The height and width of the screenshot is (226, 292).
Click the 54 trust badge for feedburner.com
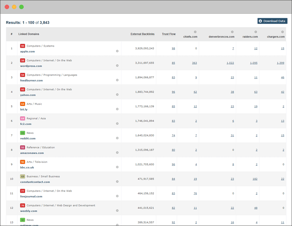pyautogui.click(x=23, y=75)
